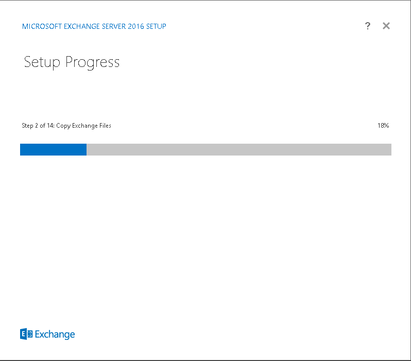Screen dimensions: 411x361
Task: Click the Exchange wordmark beside the logo
Action: [55, 335]
